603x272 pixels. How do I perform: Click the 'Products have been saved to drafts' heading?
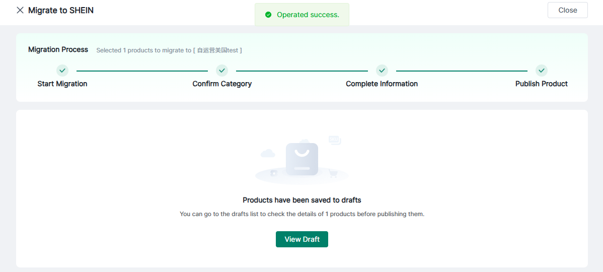[301, 200]
